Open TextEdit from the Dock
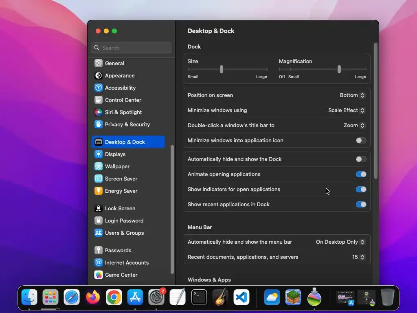 [178, 297]
